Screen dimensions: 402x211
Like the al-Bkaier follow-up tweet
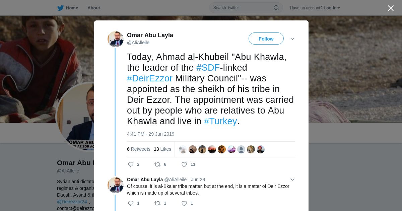coord(184,203)
